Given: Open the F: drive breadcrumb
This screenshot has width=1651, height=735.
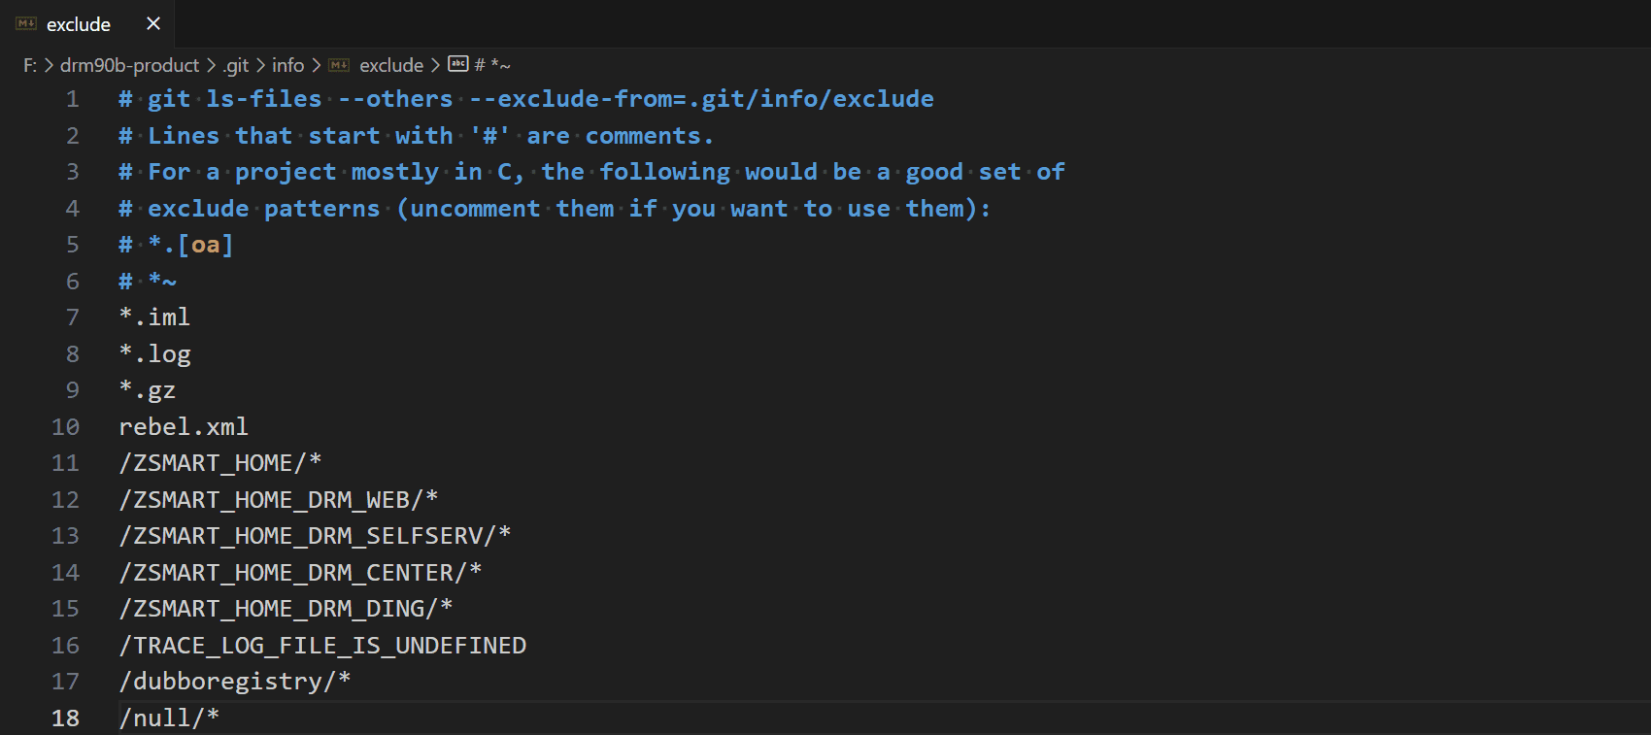Looking at the screenshot, I should point(30,65).
